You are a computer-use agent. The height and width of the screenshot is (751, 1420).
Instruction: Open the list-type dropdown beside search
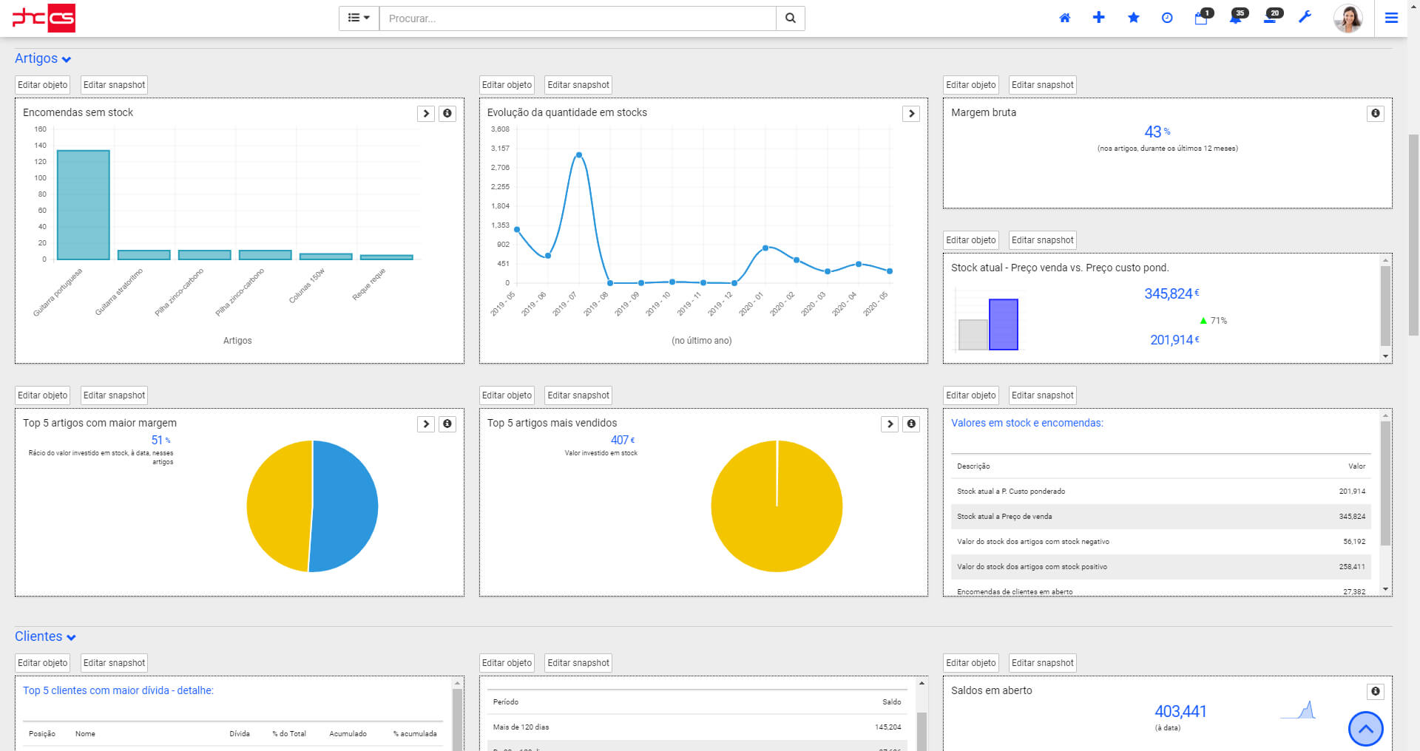(359, 18)
